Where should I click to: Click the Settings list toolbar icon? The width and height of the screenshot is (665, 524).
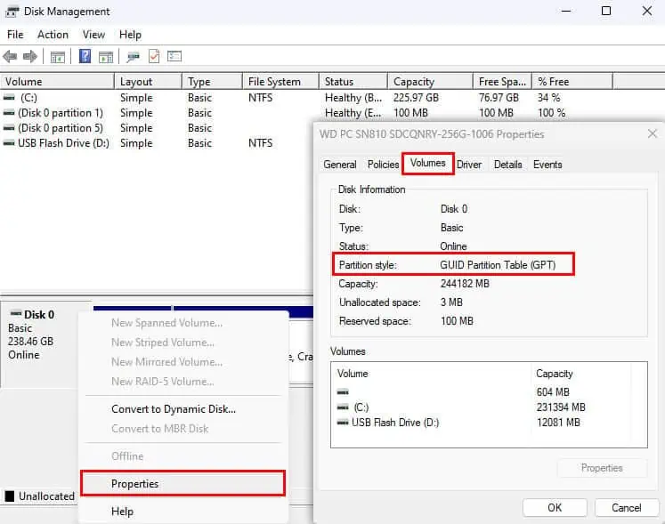(x=174, y=57)
